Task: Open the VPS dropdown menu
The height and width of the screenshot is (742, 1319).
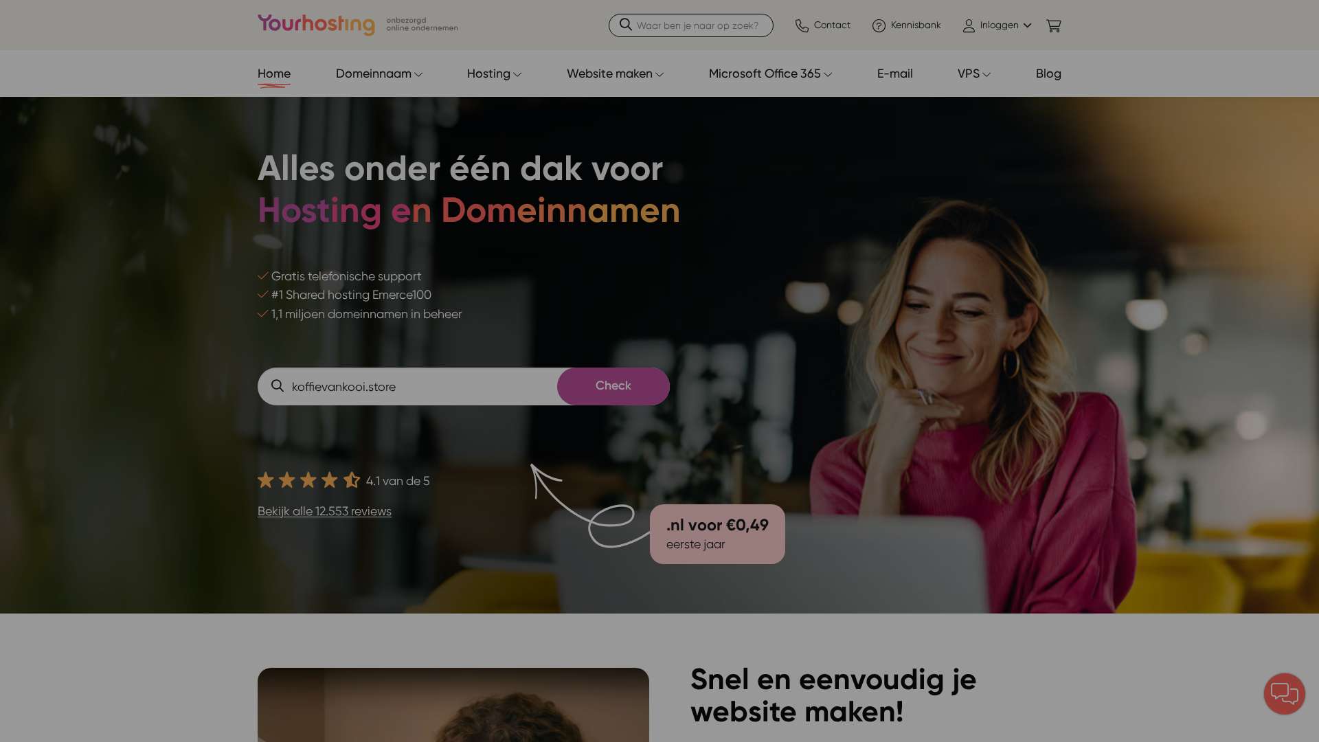Action: click(x=974, y=74)
